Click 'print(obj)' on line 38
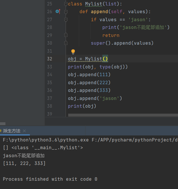This screenshot has width=178, height=189. 82,106
